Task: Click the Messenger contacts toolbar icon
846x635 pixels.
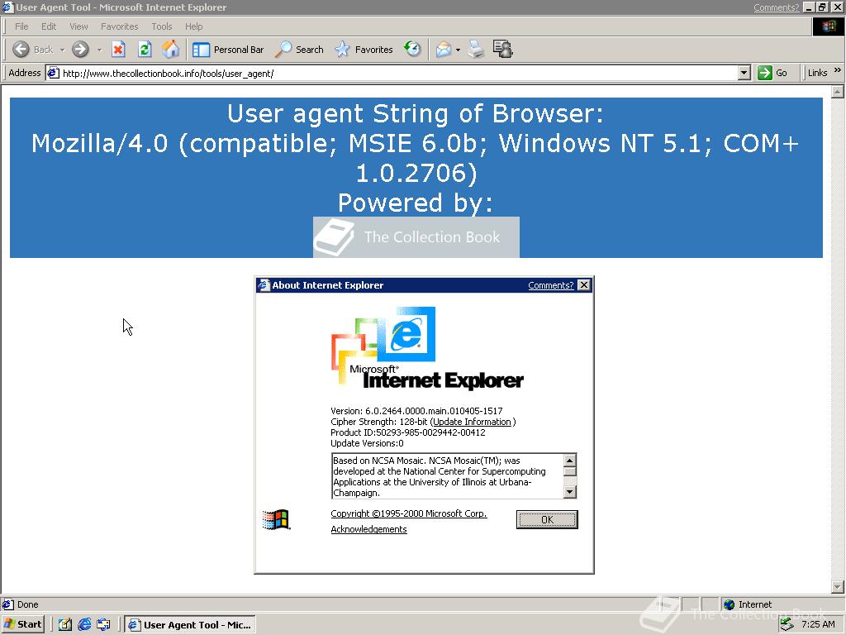Action: click(x=503, y=49)
